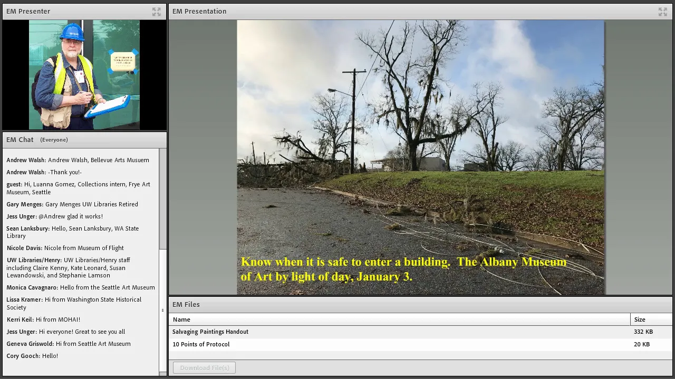Click Lissa Kramer's Historical Society message
675x379 pixels.
[x=74, y=303]
